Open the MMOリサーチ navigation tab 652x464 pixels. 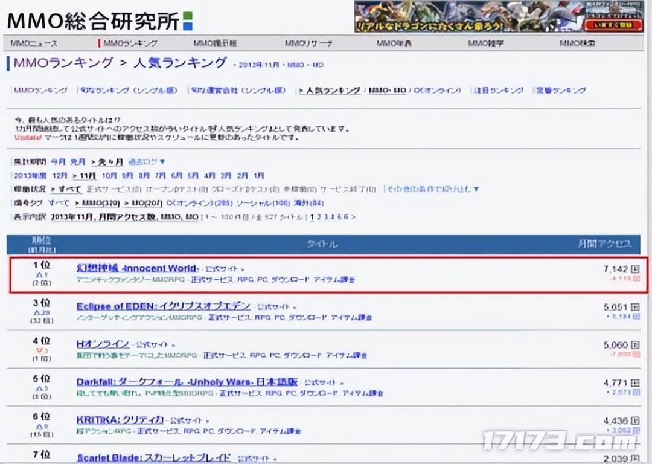(x=308, y=43)
